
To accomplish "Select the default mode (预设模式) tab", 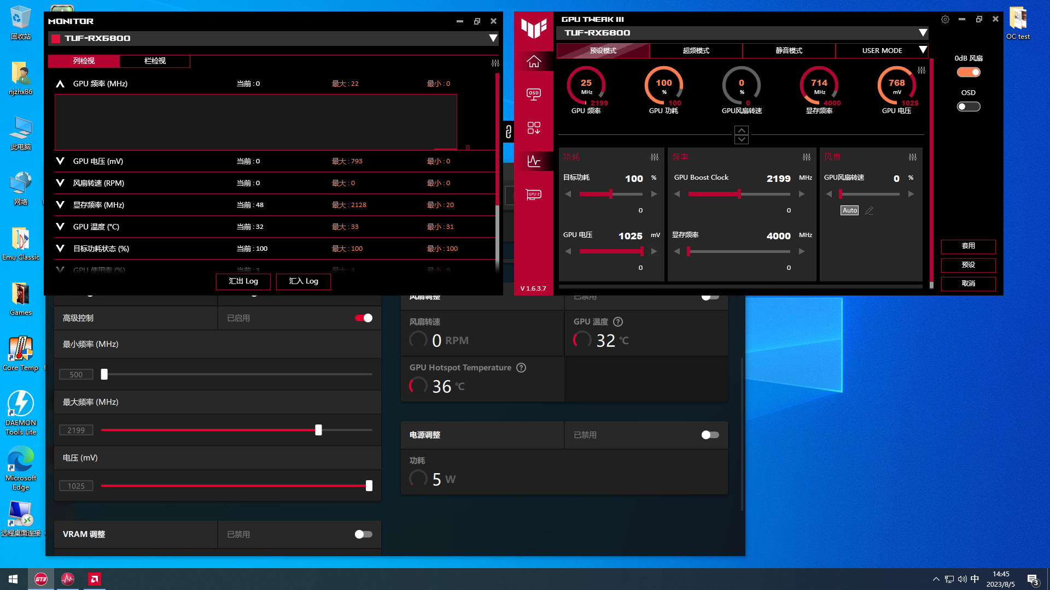I will (x=603, y=50).
